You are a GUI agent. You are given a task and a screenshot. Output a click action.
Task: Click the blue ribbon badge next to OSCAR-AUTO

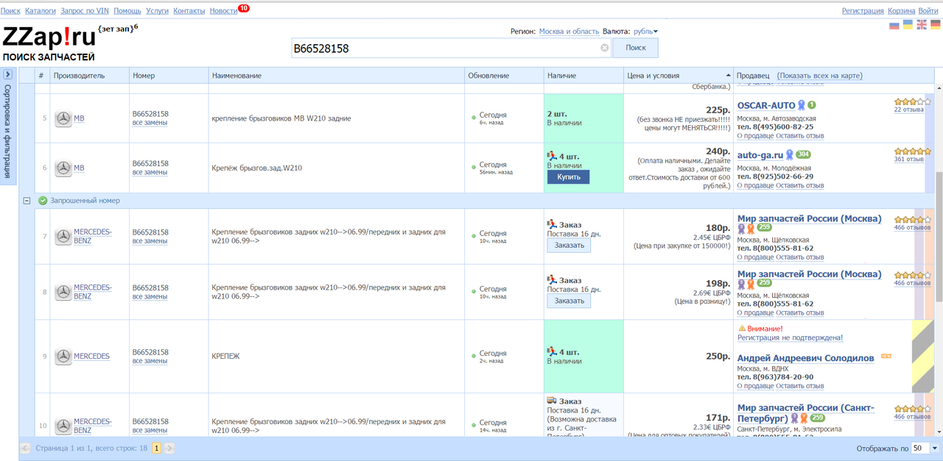[x=802, y=106]
